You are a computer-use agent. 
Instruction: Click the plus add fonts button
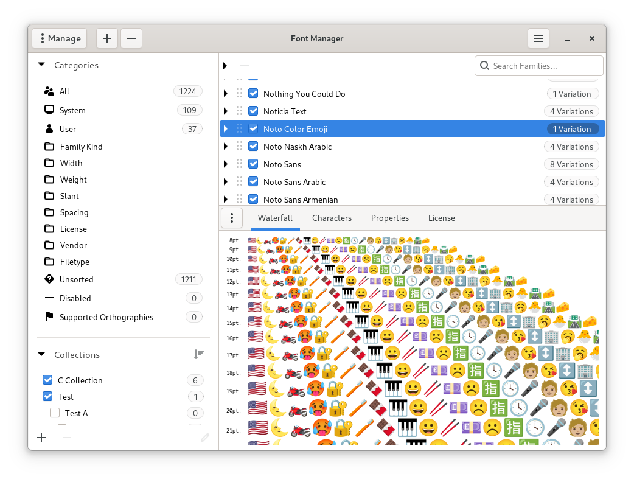[x=106, y=38]
